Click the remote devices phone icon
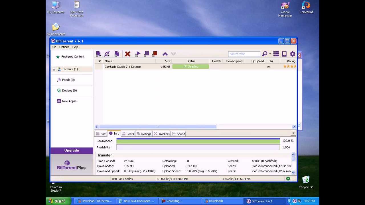Viewport: 365px width, 205px height. [x=284, y=54]
